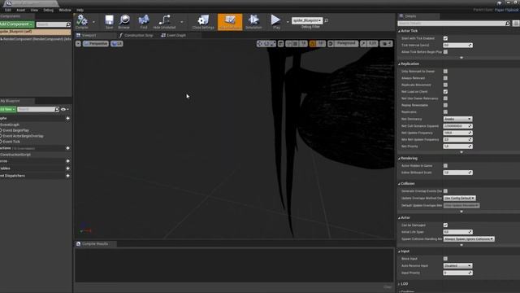Add new Graph with plus icon

[x=67, y=118]
